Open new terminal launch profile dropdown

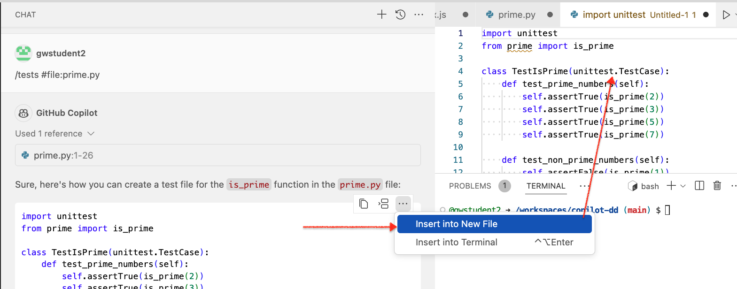click(683, 186)
